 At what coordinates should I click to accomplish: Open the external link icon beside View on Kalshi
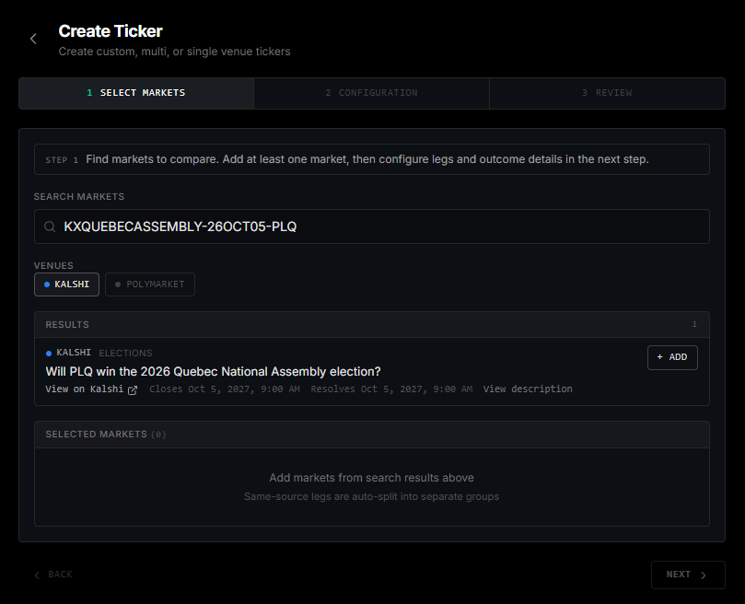[133, 389]
